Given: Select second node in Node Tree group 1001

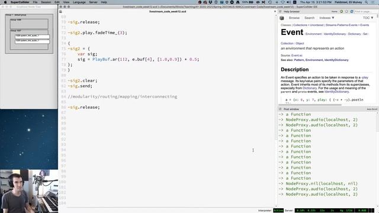Looking at the screenshot, I should [32, 41].
